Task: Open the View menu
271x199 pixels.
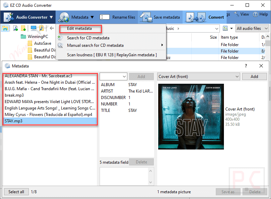Action: click(x=245, y=14)
